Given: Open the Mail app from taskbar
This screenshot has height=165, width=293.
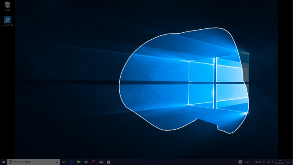Looking at the screenshot, I should (x=101, y=162).
